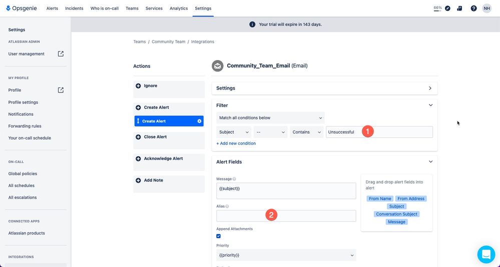
Task: Click the gear icon on selected Create Alert
Action: 199,121
